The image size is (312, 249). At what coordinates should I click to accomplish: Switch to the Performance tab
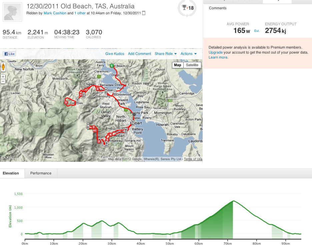click(41, 173)
